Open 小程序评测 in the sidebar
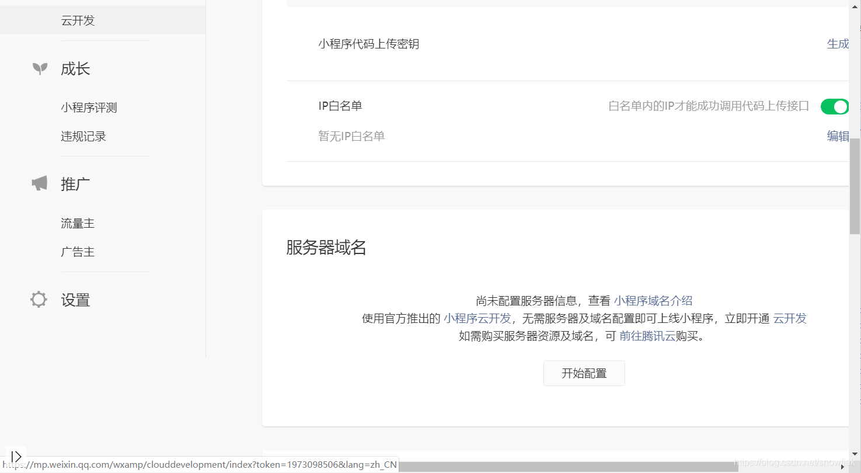 (89, 107)
